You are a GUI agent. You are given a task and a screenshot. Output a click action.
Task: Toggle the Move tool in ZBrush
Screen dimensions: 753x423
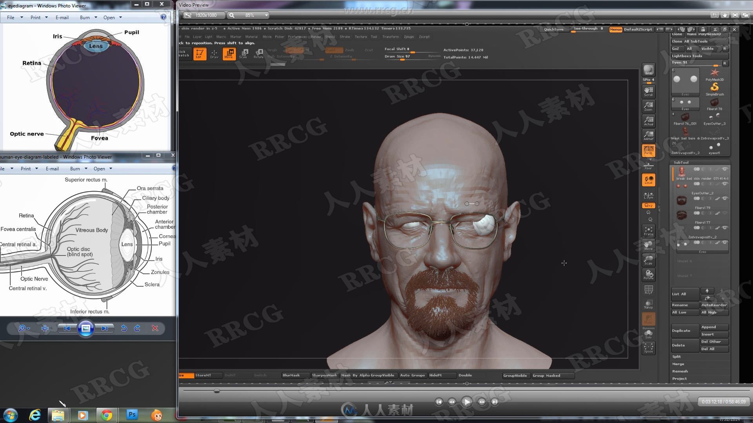click(229, 54)
